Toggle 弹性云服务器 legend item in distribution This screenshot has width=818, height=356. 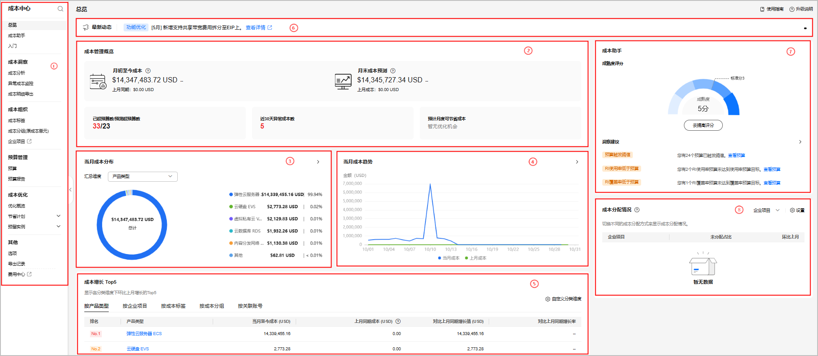coord(245,194)
